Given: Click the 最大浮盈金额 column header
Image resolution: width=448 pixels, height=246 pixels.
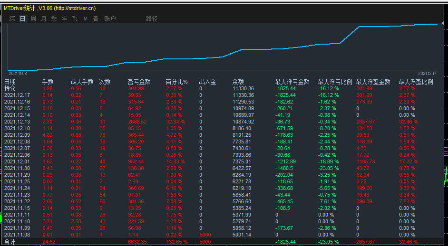Looking at the screenshot, I should (373, 82).
